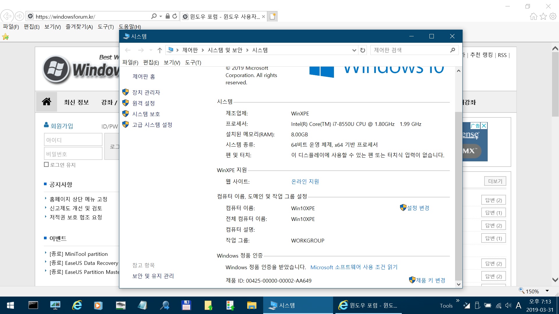Click IE Favorites star icon

click(543, 16)
